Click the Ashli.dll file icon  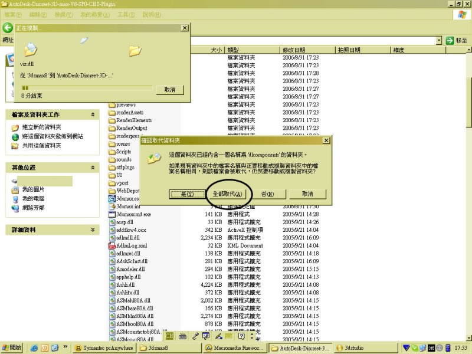[x=112, y=285]
